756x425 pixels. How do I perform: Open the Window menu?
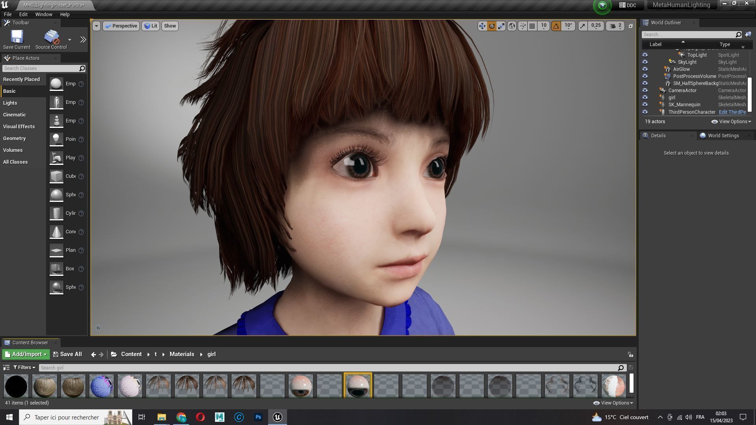click(x=43, y=14)
